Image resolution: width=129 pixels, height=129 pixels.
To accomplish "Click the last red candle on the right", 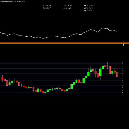I will pyautogui.click(x=117, y=75).
